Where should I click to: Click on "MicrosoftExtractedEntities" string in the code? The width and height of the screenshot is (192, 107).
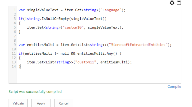[x=138, y=45]
